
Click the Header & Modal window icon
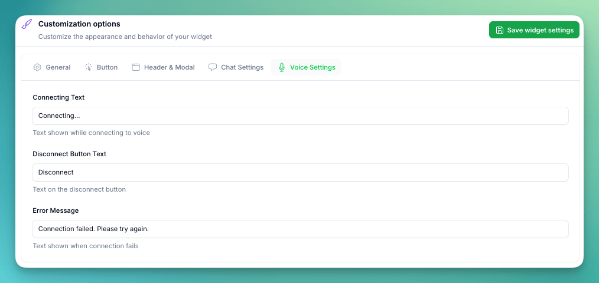tap(136, 68)
